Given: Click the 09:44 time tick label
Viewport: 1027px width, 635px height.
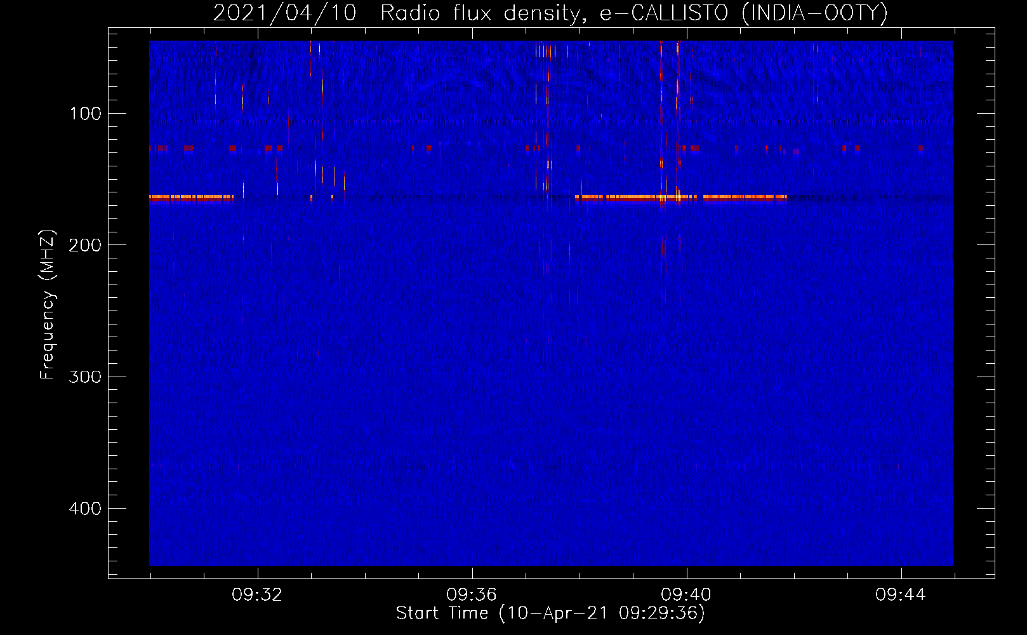Looking at the screenshot, I should tap(901, 595).
